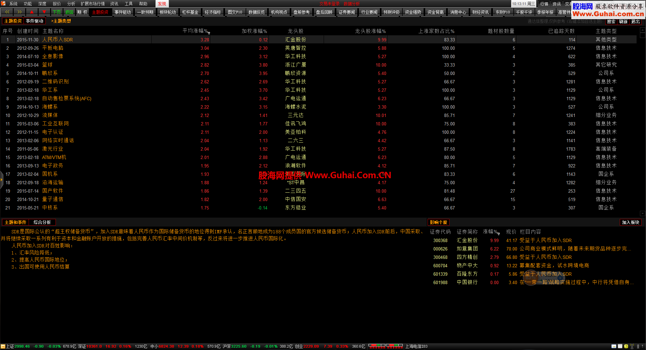The height and width of the screenshot is (350, 646).
Task: Select the 量子通信 theme row
Action: [318, 199]
